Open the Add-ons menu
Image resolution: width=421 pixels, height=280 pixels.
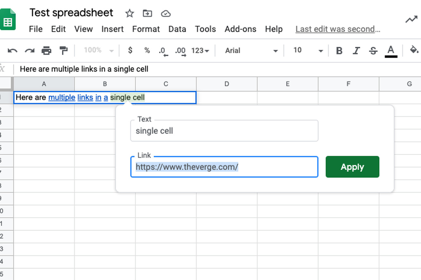pos(240,29)
